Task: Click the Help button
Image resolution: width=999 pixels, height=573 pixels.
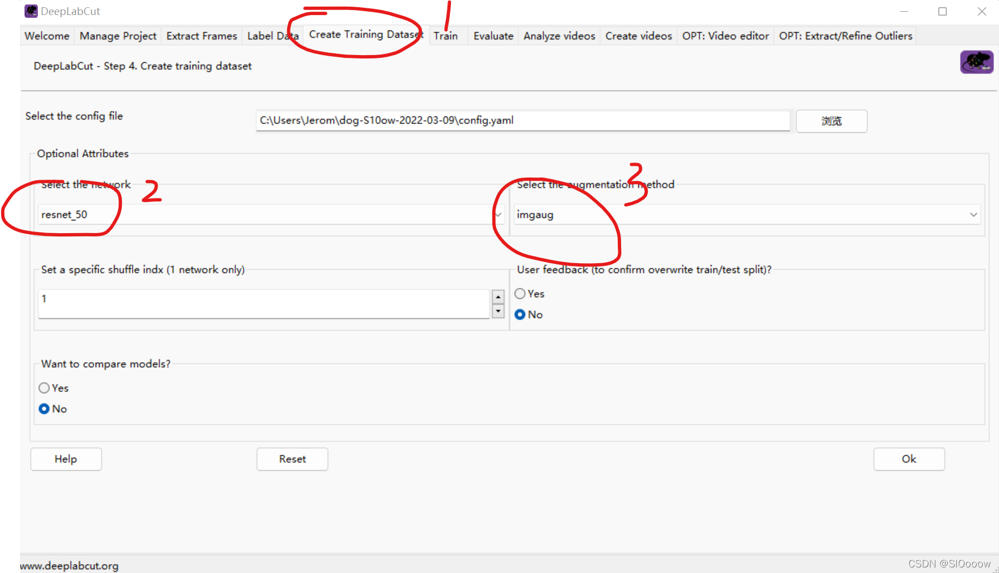Action: [66, 459]
